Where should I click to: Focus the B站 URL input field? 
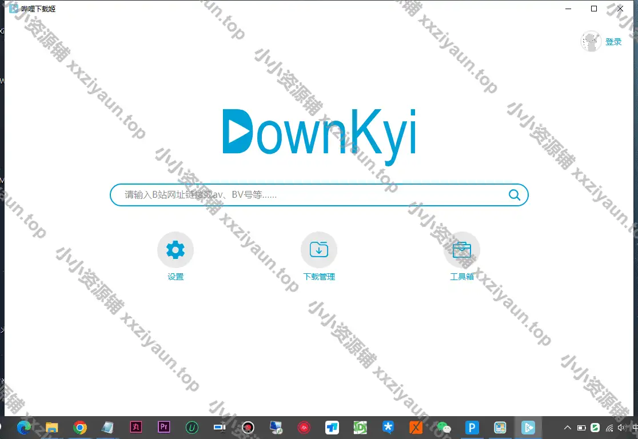[309, 195]
